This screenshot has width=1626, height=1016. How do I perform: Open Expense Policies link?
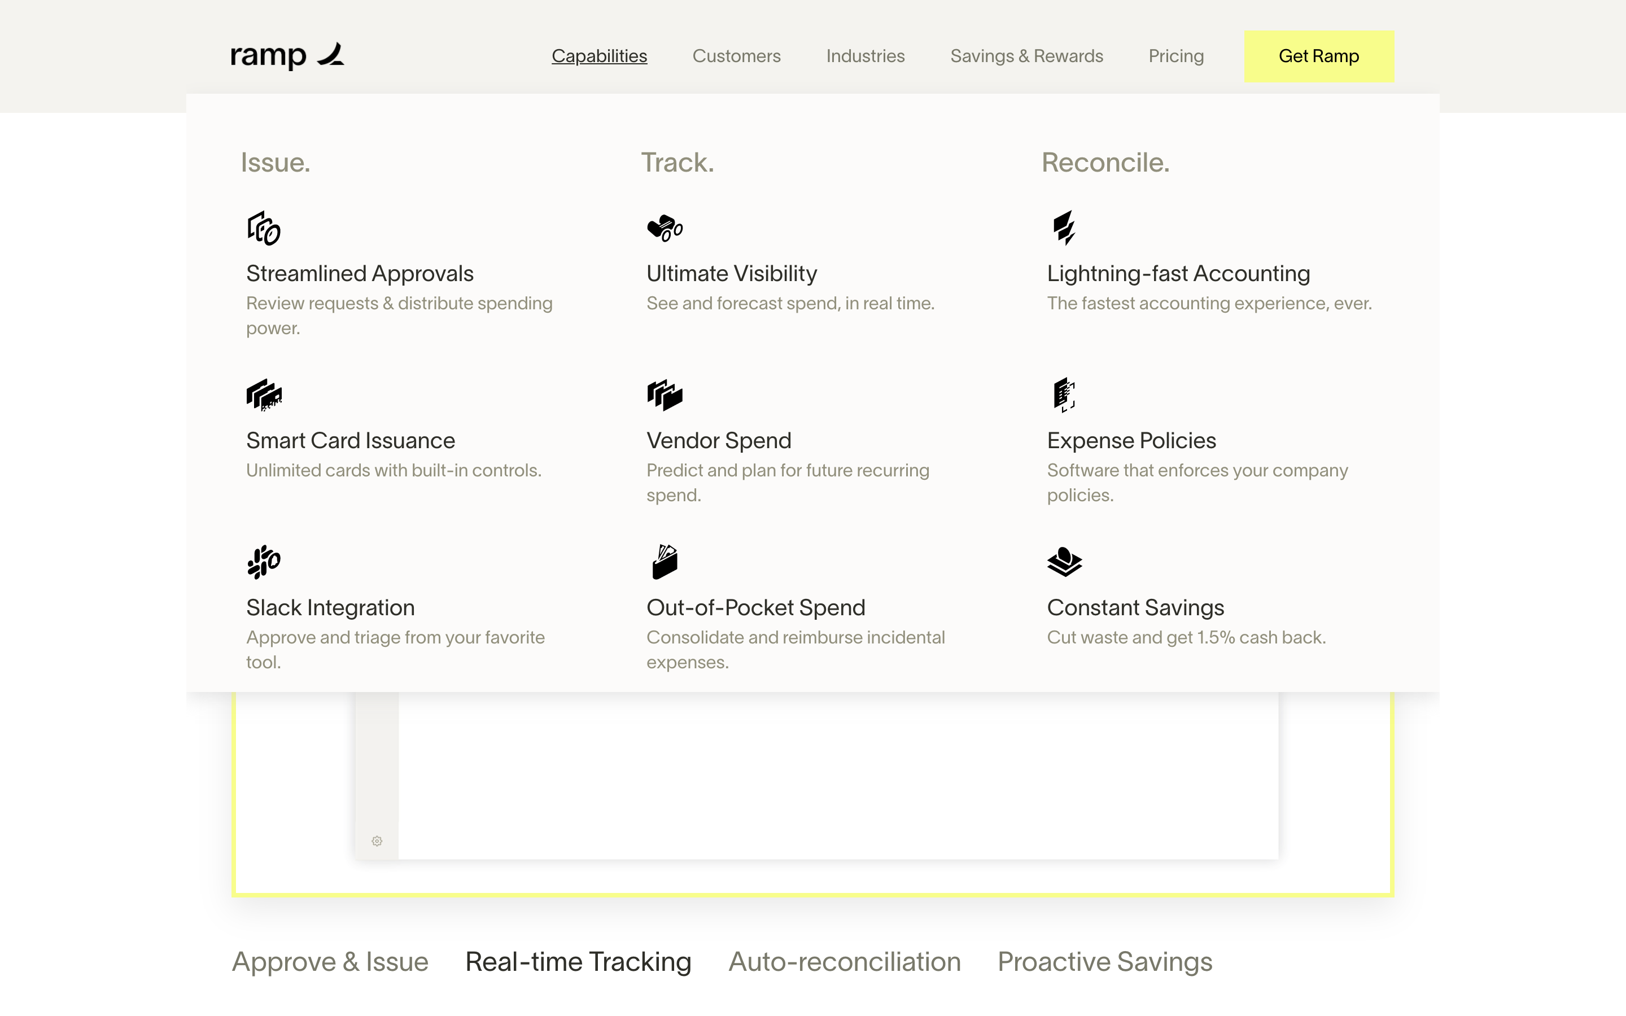[1131, 441]
